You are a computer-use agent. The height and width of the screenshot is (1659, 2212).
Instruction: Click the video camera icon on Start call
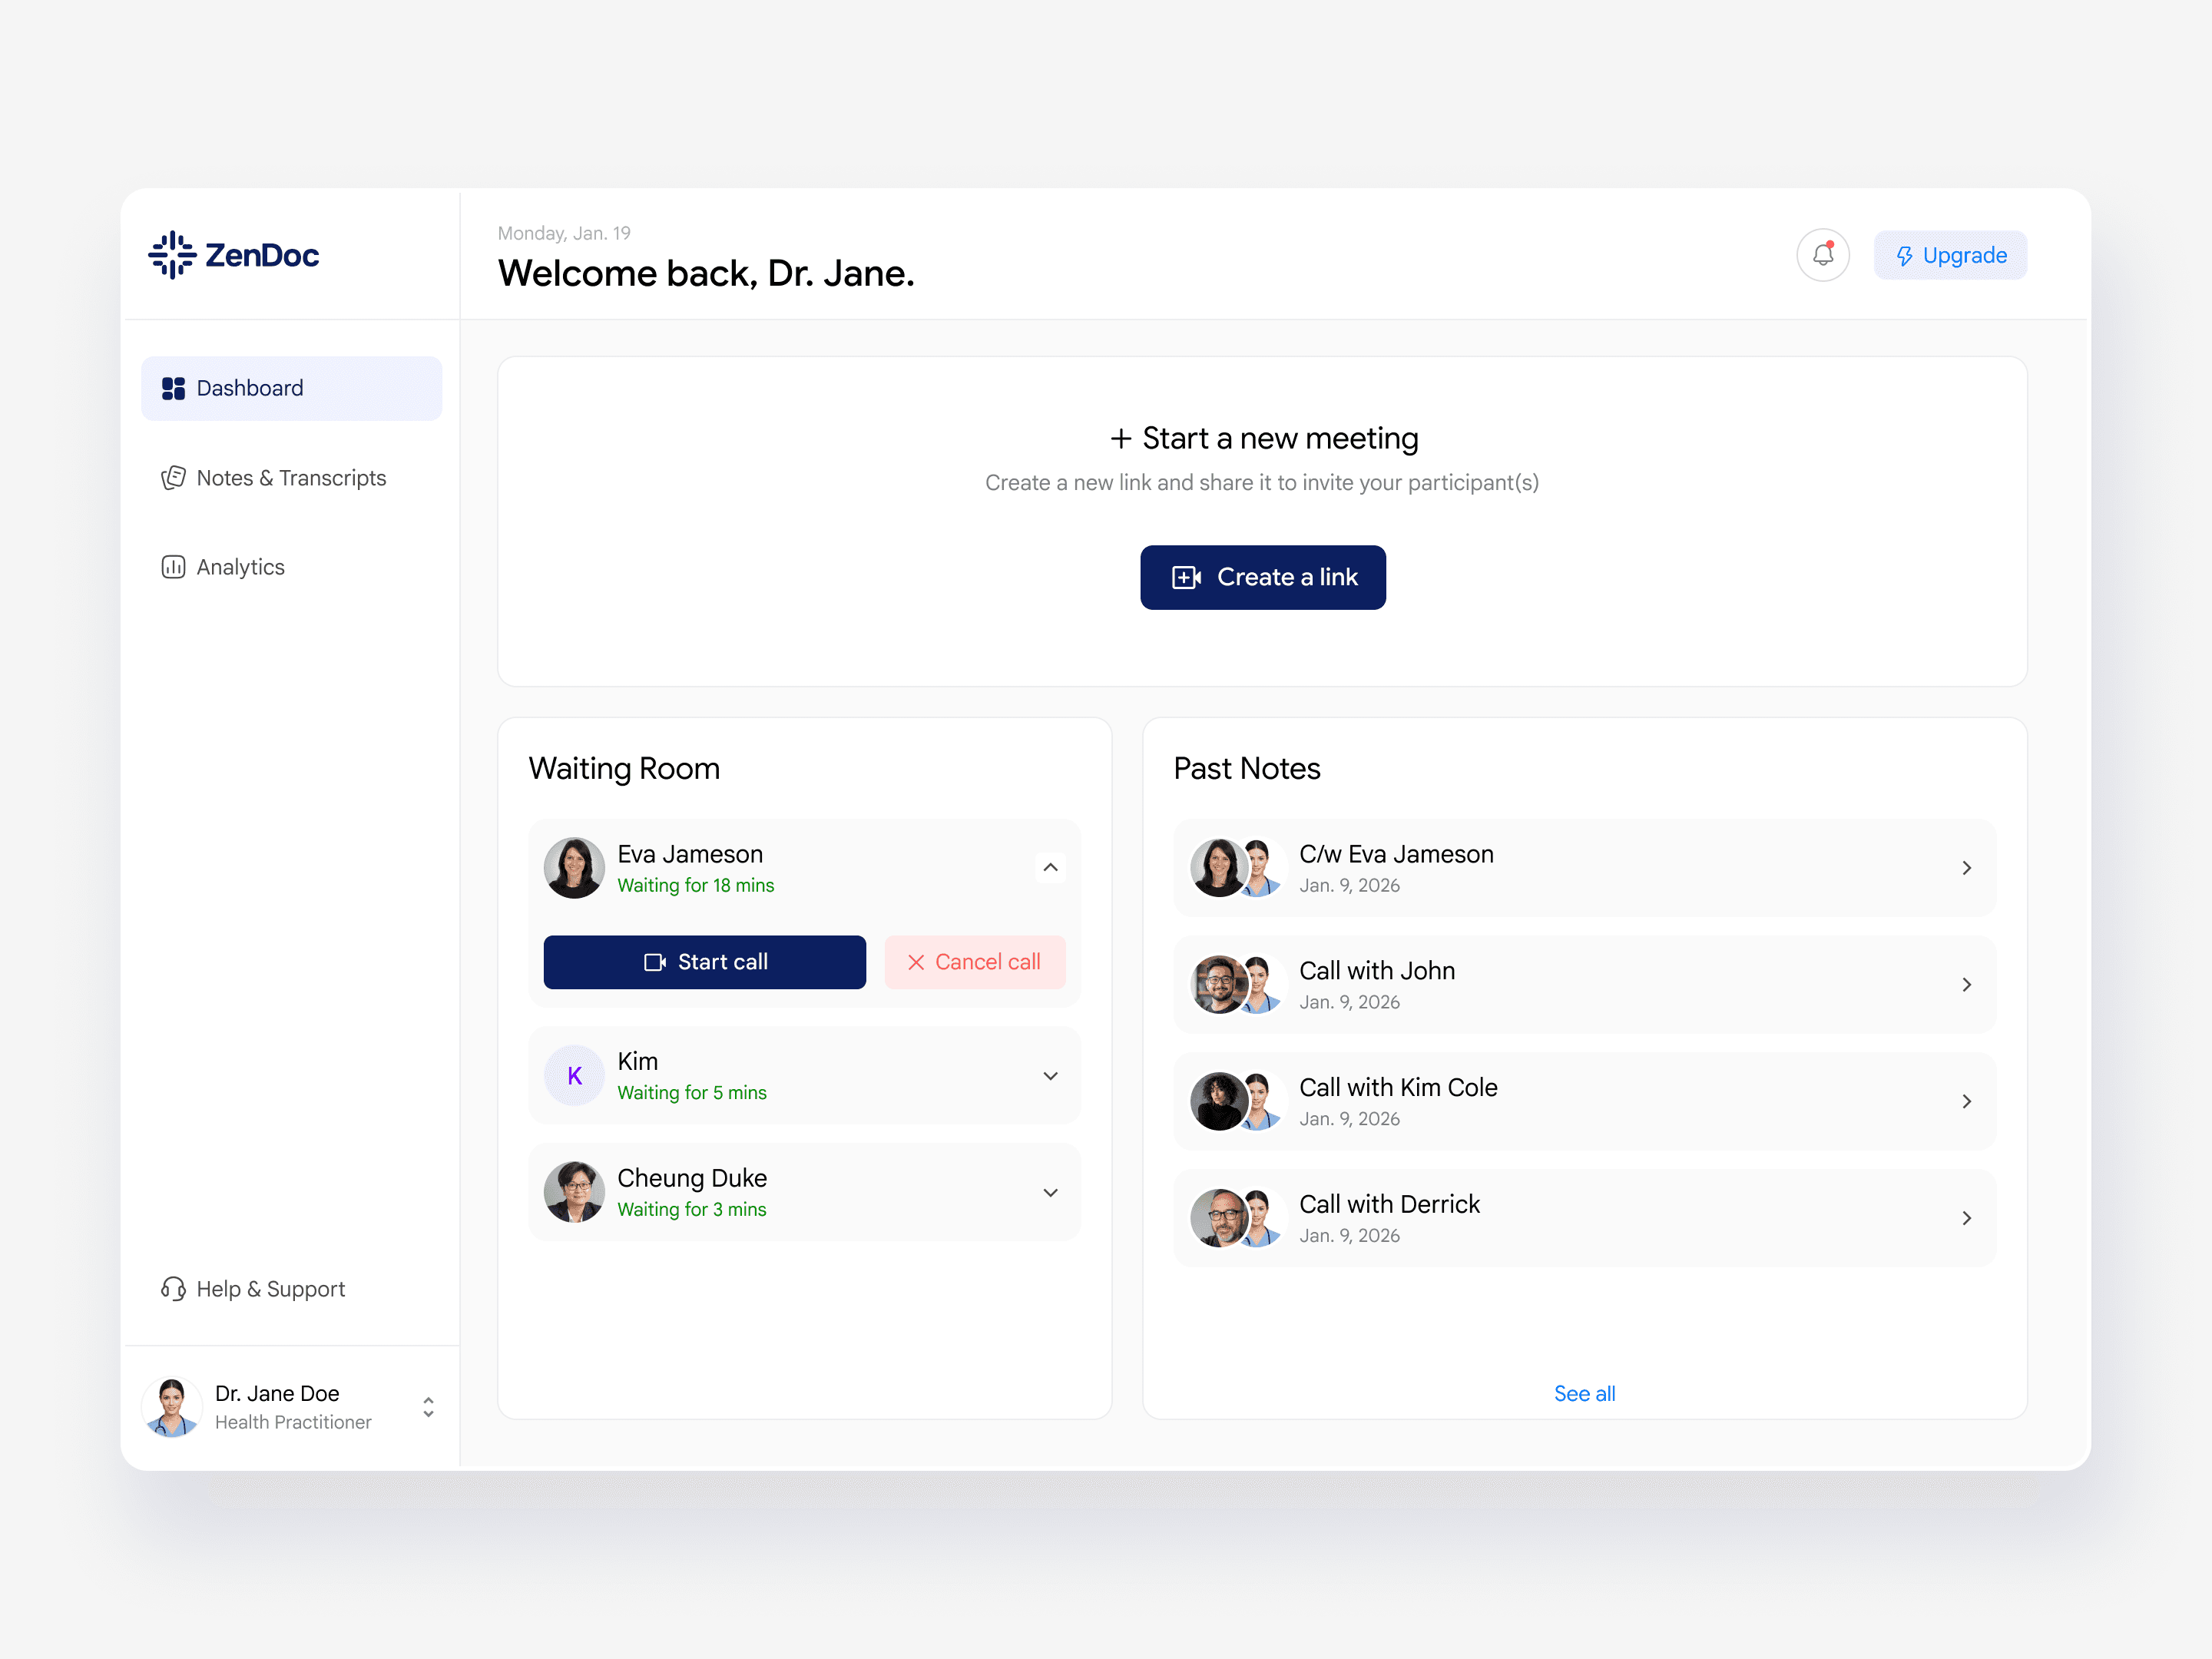point(655,962)
